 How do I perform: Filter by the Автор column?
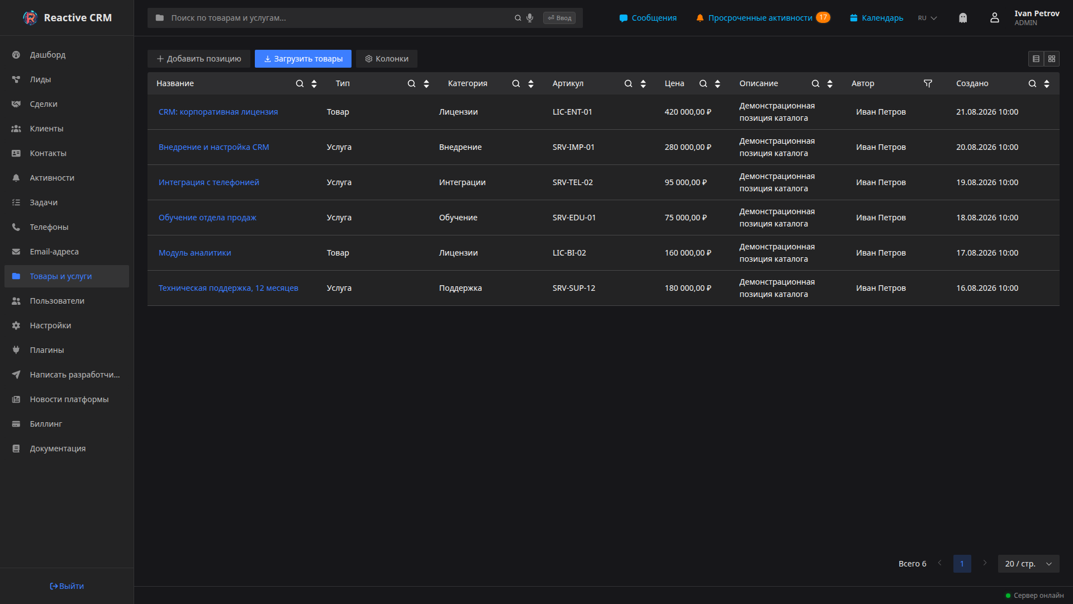[928, 83]
